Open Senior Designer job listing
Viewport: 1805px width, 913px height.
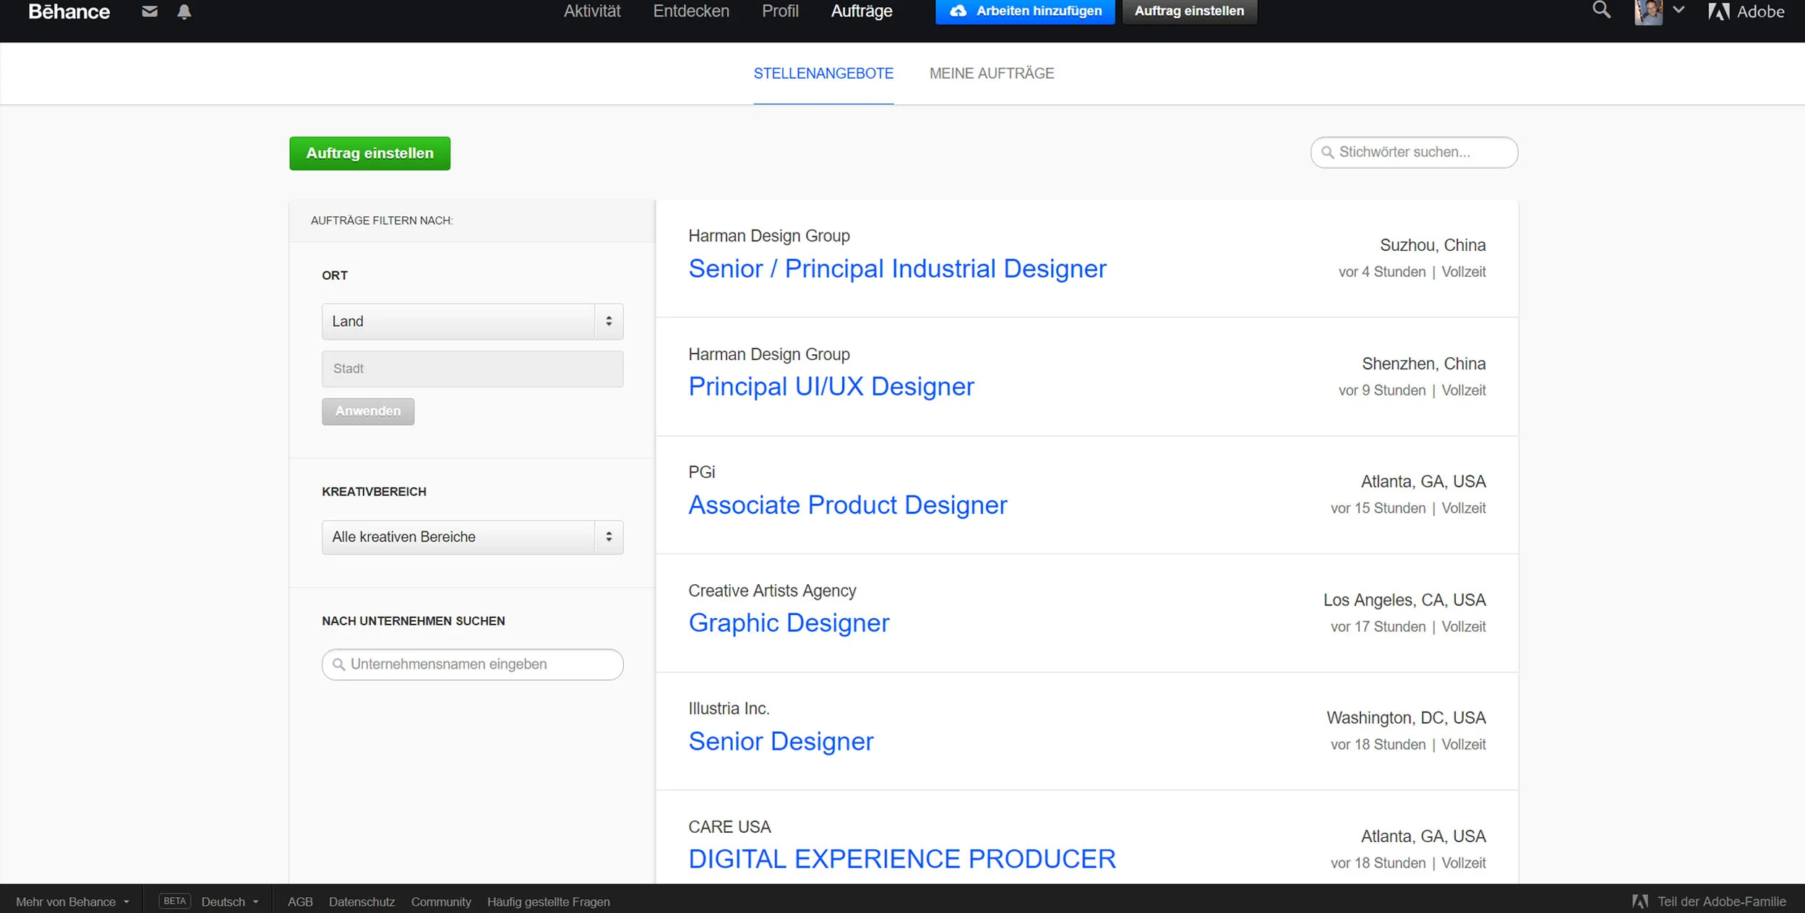(781, 742)
